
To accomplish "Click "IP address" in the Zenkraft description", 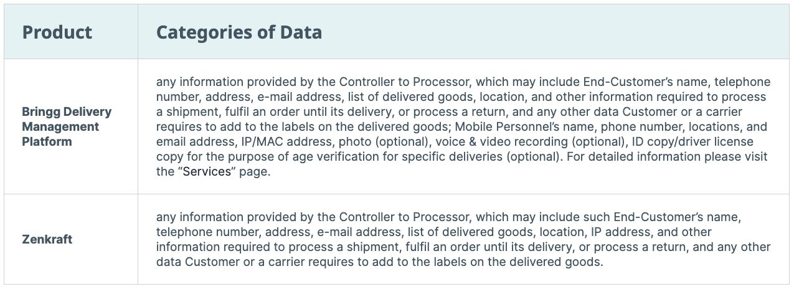I will point(618,232).
